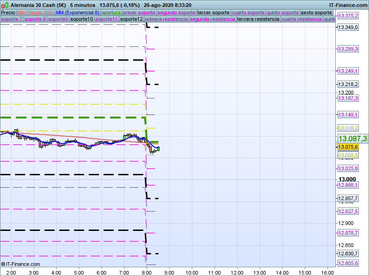Select the tercer soporte indicator label
This screenshot has height=276, width=369.
[x=213, y=12]
